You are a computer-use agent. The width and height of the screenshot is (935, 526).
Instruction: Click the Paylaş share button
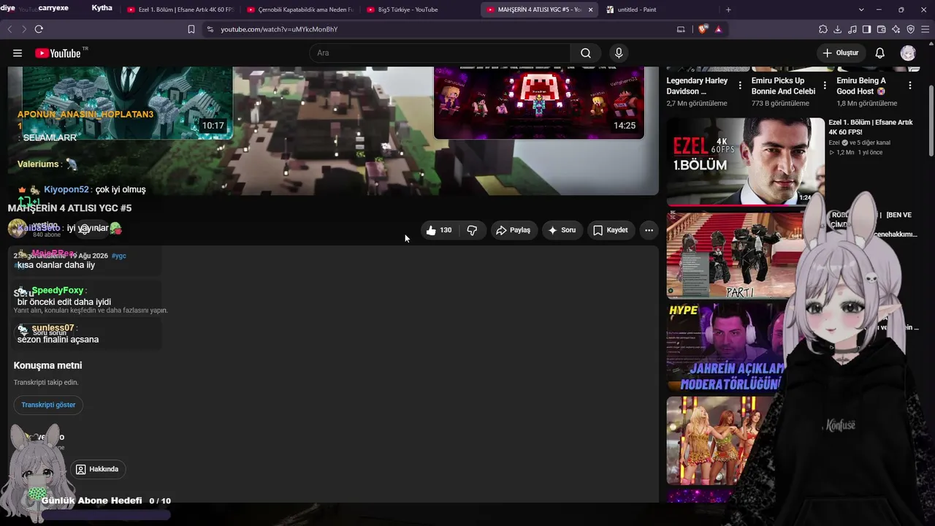pos(514,230)
